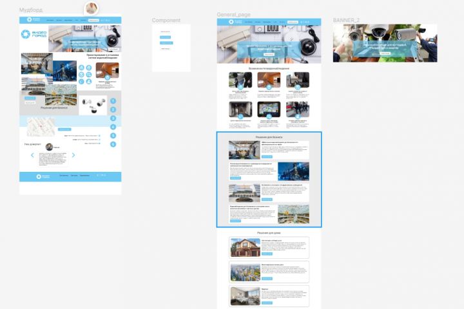
Task: Click the user avatar above the Мудборд frame
Action: click(91, 8)
